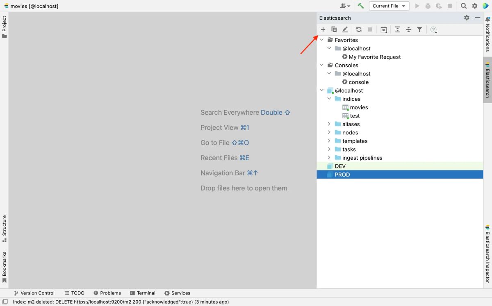Open the Problems tab
Screen dimensions: 492x306
click(107, 293)
